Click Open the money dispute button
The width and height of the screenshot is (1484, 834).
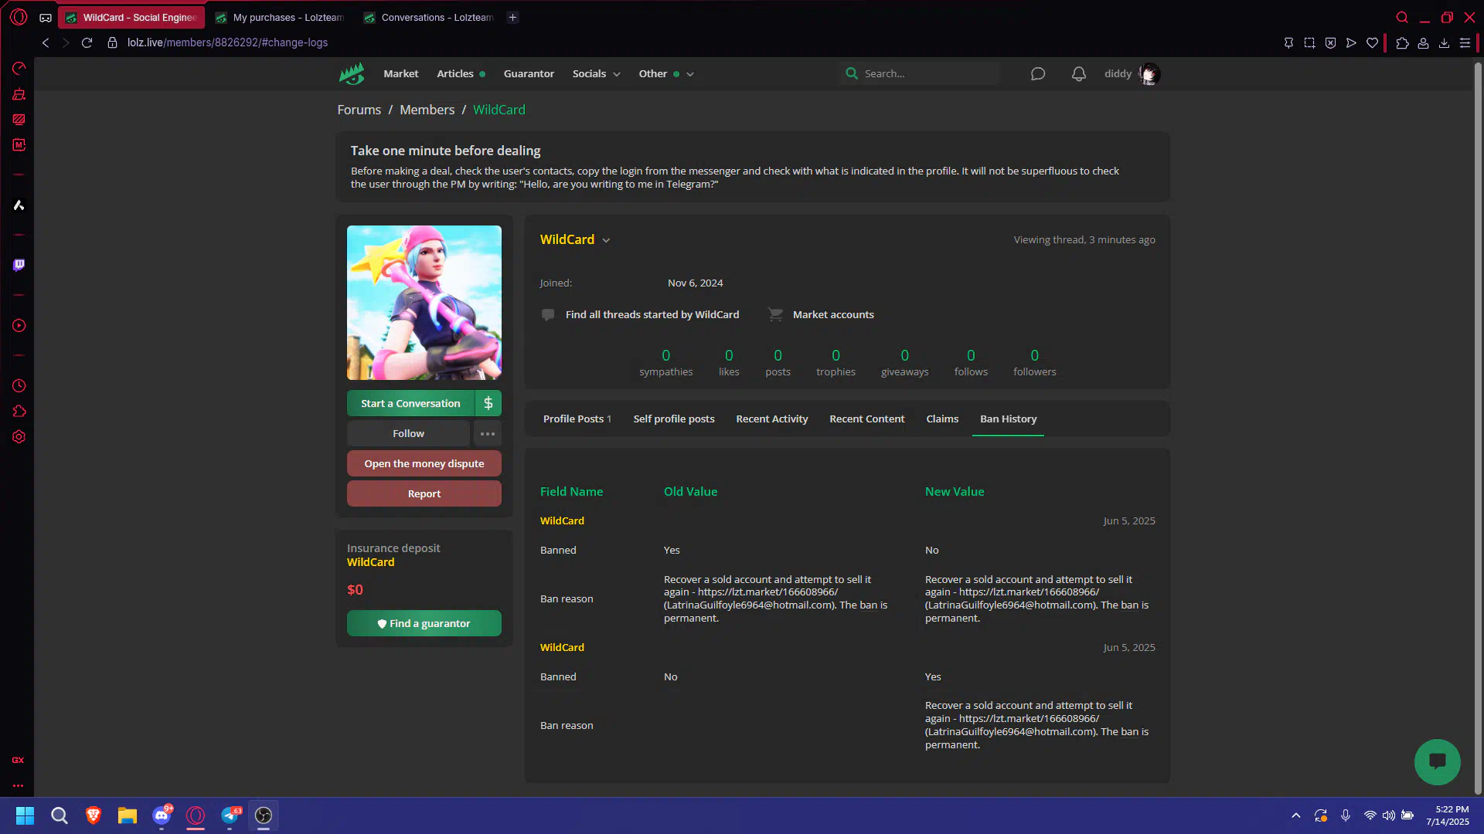click(424, 463)
